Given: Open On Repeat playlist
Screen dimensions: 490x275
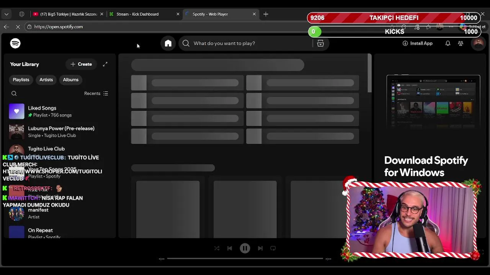Looking at the screenshot, I should click(x=59, y=232).
